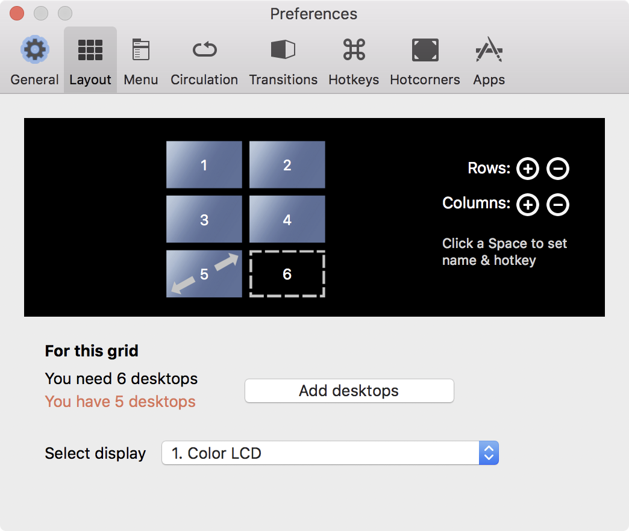Viewport: 629px width, 531px height.
Task: Click Space 3 to set its name
Action: (x=204, y=220)
